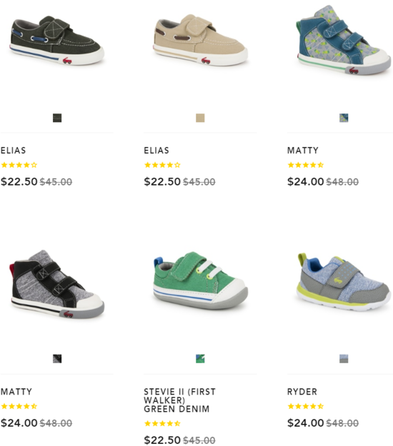Open the first ELIAS product title link
The width and height of the screenshot is (393, 446).
[13, 150]
